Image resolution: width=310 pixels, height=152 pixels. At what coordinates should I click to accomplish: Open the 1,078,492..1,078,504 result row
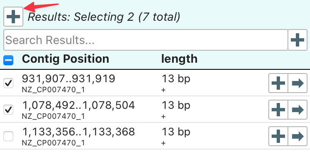click(155, 110)
